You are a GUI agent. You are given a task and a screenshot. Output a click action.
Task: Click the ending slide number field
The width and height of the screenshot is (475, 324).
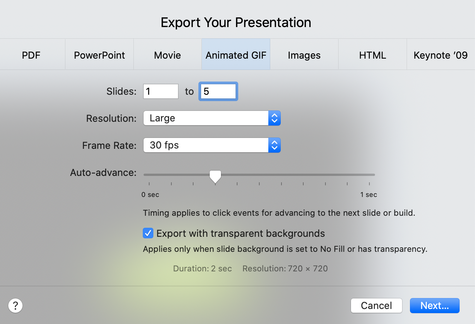[218, 91]
